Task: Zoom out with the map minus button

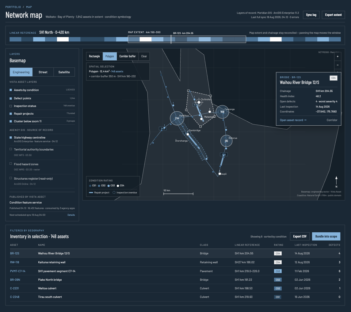Action: pos(338,65)
